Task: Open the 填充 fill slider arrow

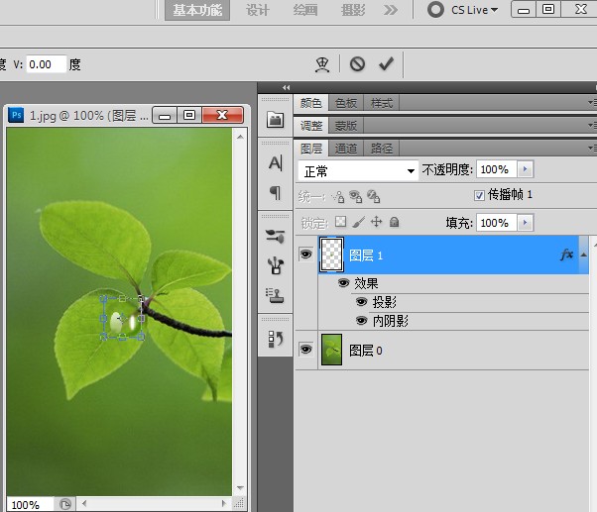Action: click(526, 223)
